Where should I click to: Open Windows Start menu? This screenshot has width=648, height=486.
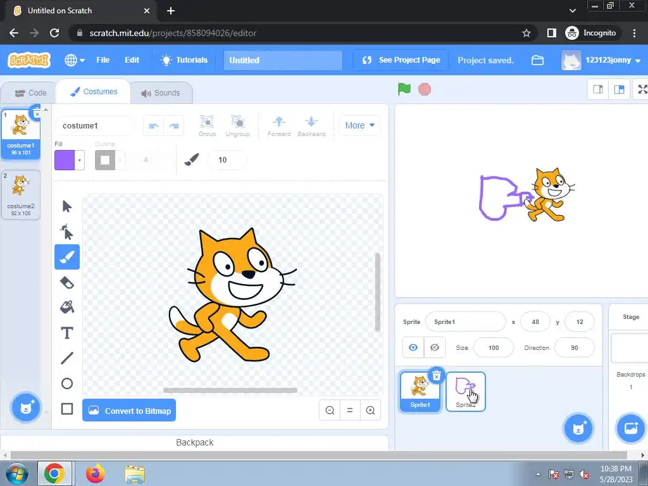[16, 474]
